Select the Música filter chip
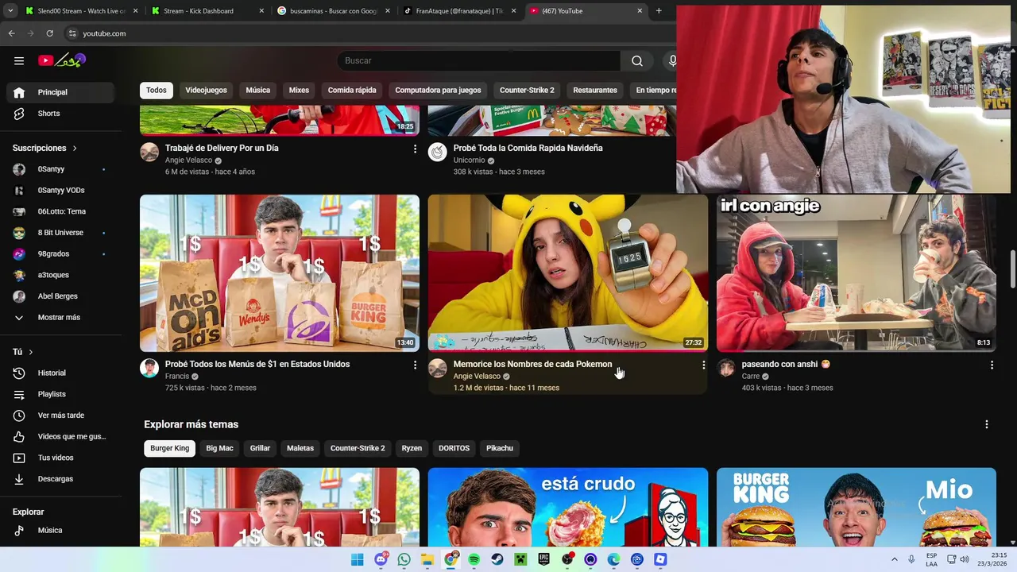The height and width of the screenshot is (572, 1017). (257, 90)
